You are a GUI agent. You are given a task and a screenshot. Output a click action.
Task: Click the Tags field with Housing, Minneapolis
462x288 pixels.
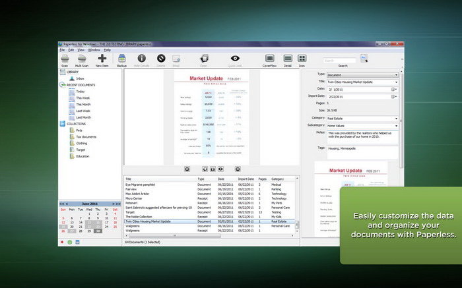click(x=362, y=152)
